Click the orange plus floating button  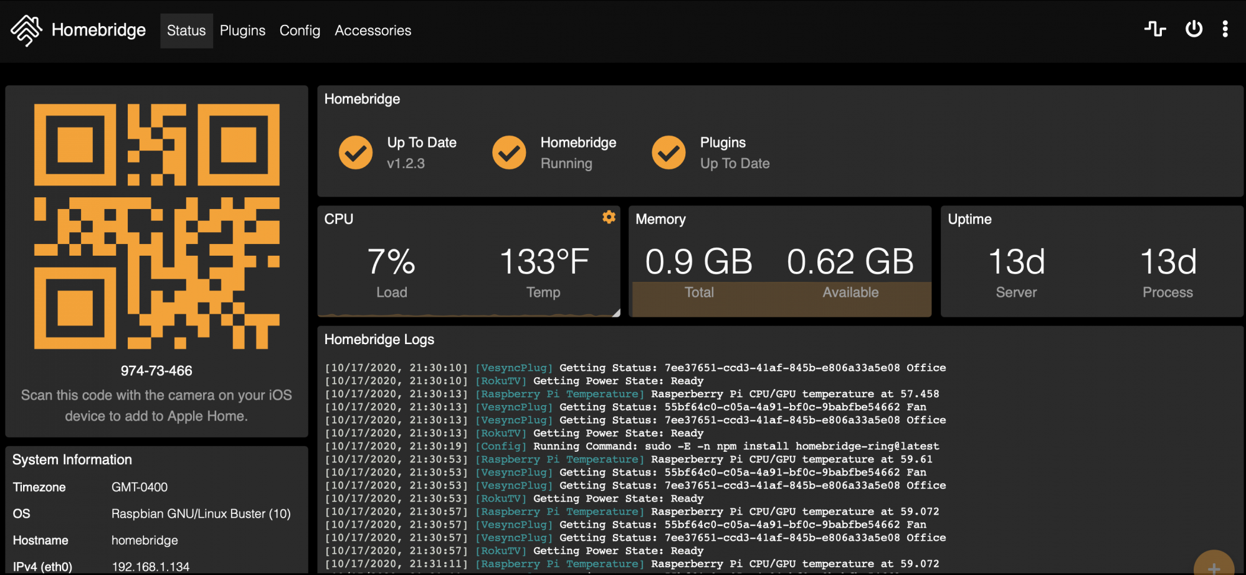point(1214,563)
